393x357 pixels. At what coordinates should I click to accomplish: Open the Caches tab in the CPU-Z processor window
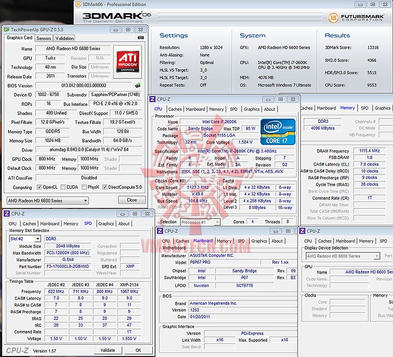[175, 109]
